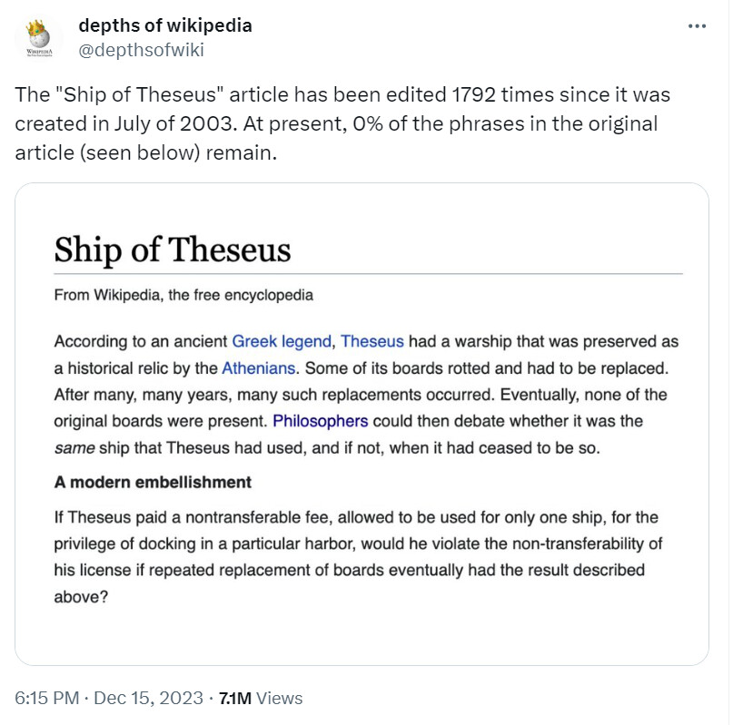Click "From Wikipedia, the free encyclopedia" tagline

(183, 295)
